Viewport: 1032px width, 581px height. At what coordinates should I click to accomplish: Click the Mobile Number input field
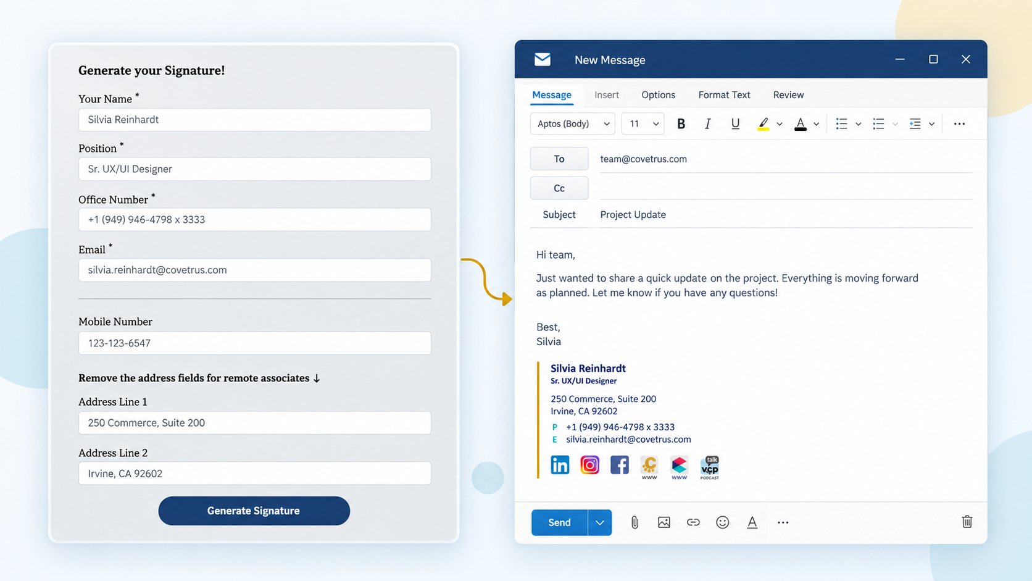(255, 343)
